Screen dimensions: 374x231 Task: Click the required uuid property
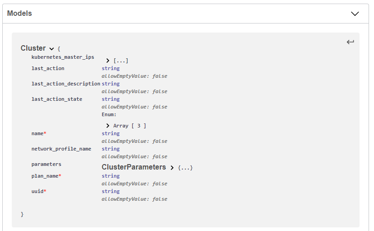[38, 191]
